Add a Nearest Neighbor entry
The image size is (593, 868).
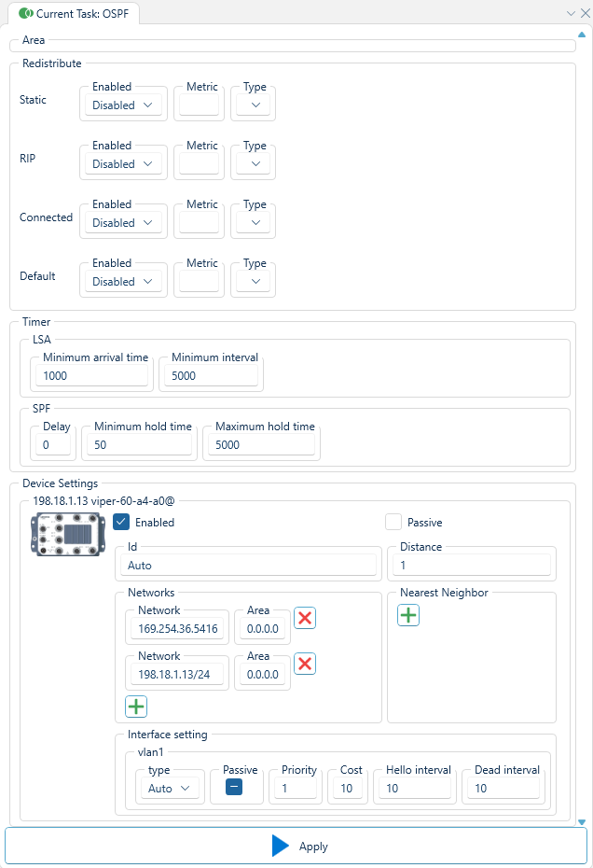(408, 615)
